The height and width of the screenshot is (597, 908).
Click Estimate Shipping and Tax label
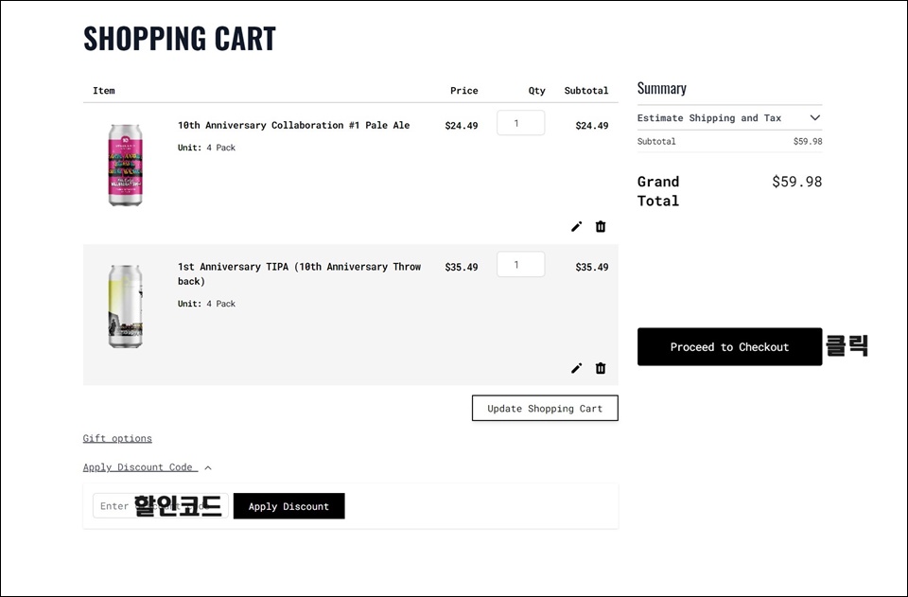tap(709, 118)
